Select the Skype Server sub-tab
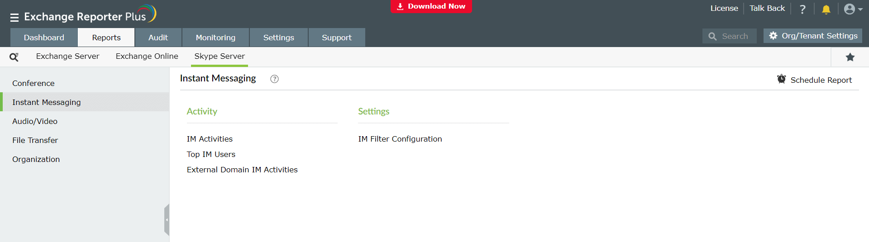Image resolution: width=869 pixels, height=242 pixels. (220, 56)
